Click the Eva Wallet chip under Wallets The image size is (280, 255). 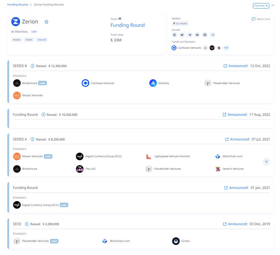pyautogui.click(x=181, y=23)
